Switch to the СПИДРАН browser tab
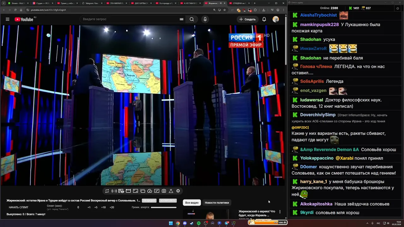This screenshot has width=404, height=227. (x=239, y=3)
